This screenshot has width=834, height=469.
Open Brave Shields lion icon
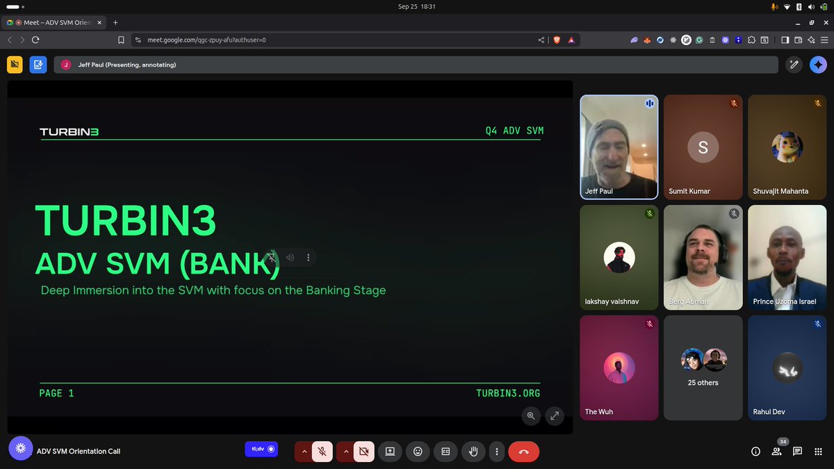tap(556, 40)
